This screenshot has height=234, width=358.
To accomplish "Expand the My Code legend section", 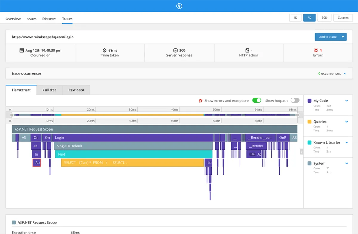I will [347, 101].
